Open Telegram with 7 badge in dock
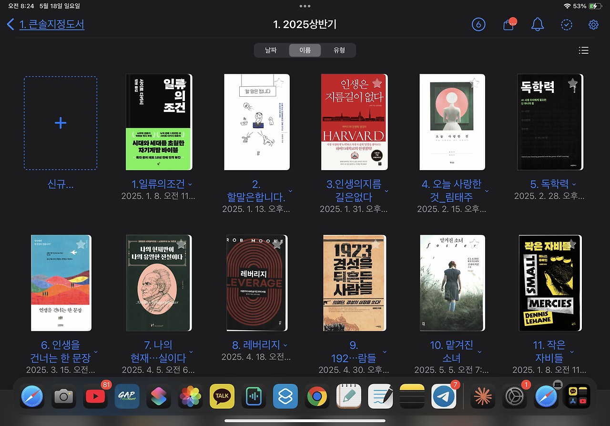Image resolution: width=610 pixels, height=426 pixels. click(444, 396)
